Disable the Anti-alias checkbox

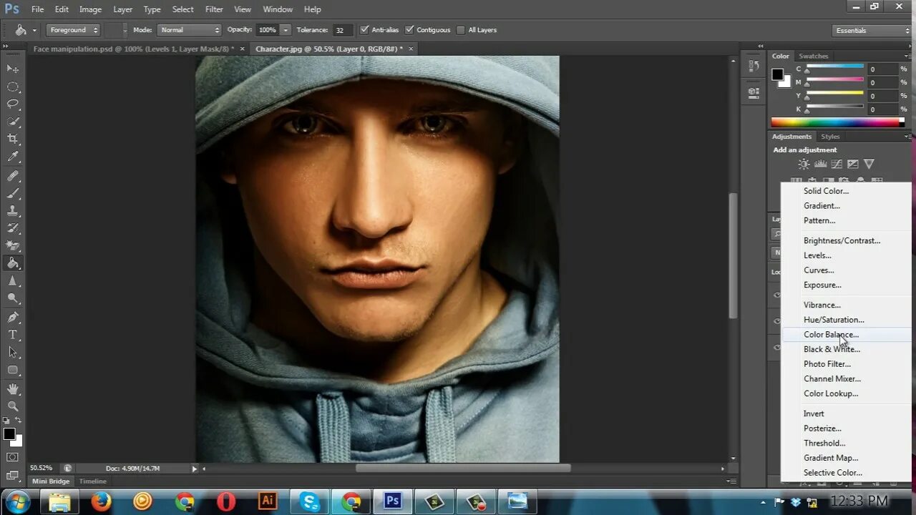click(365, 30)
